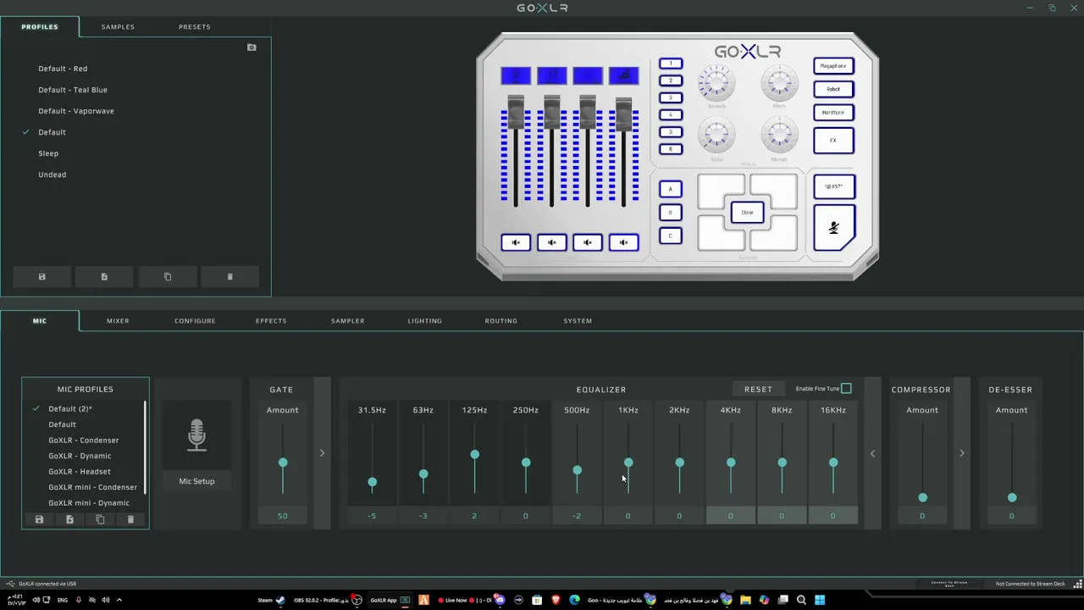Switch to the Presets tab
The height and width of the screenshot is (610, 1084).
(194, 27)
